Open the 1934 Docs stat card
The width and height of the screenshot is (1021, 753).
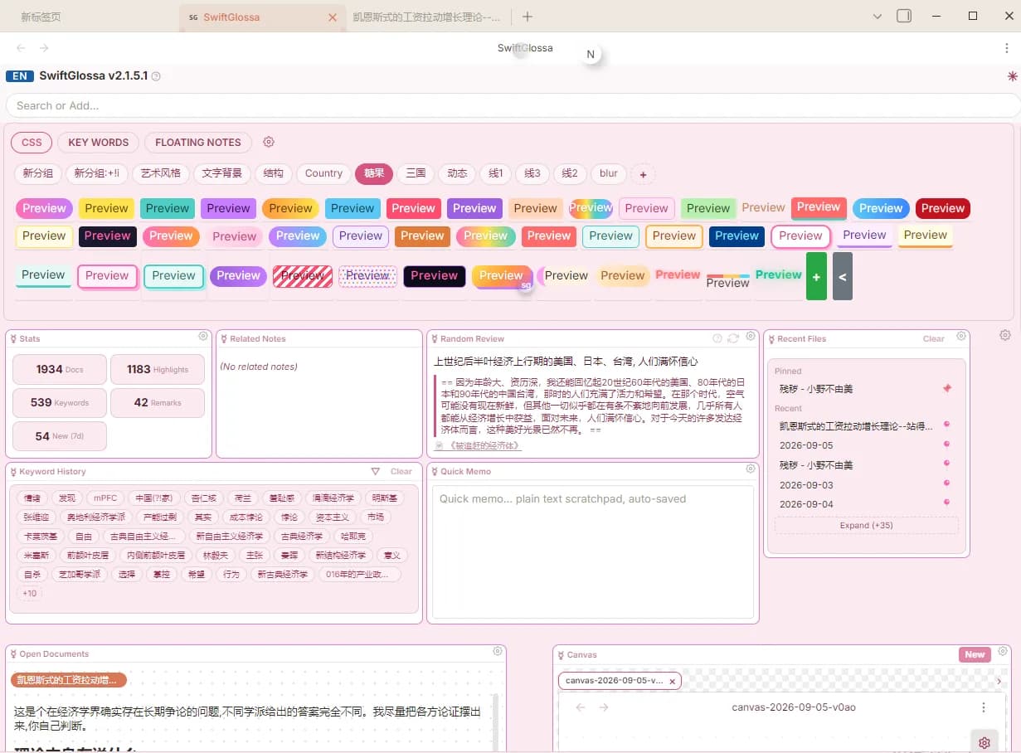pyautogui.click(x=60, y=369)
